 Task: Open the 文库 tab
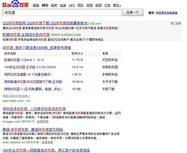[x=107, y=5]
